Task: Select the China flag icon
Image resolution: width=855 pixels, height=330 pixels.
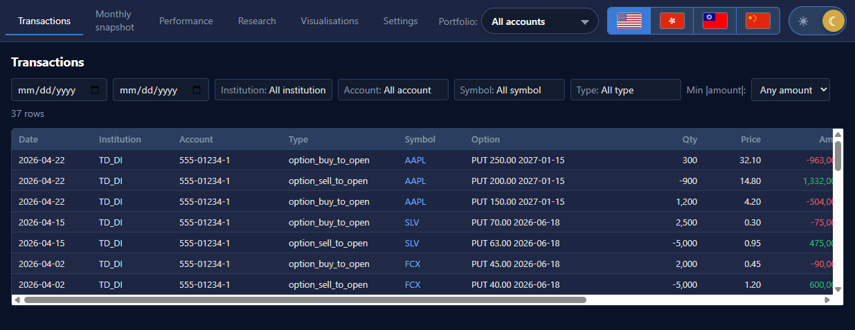Action: pyautogui.click(x=758, y=21)
